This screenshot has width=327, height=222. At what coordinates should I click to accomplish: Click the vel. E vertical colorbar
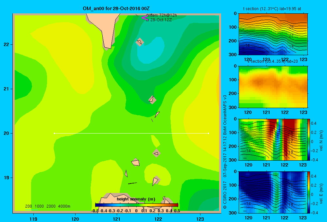(x=309, y=192)
